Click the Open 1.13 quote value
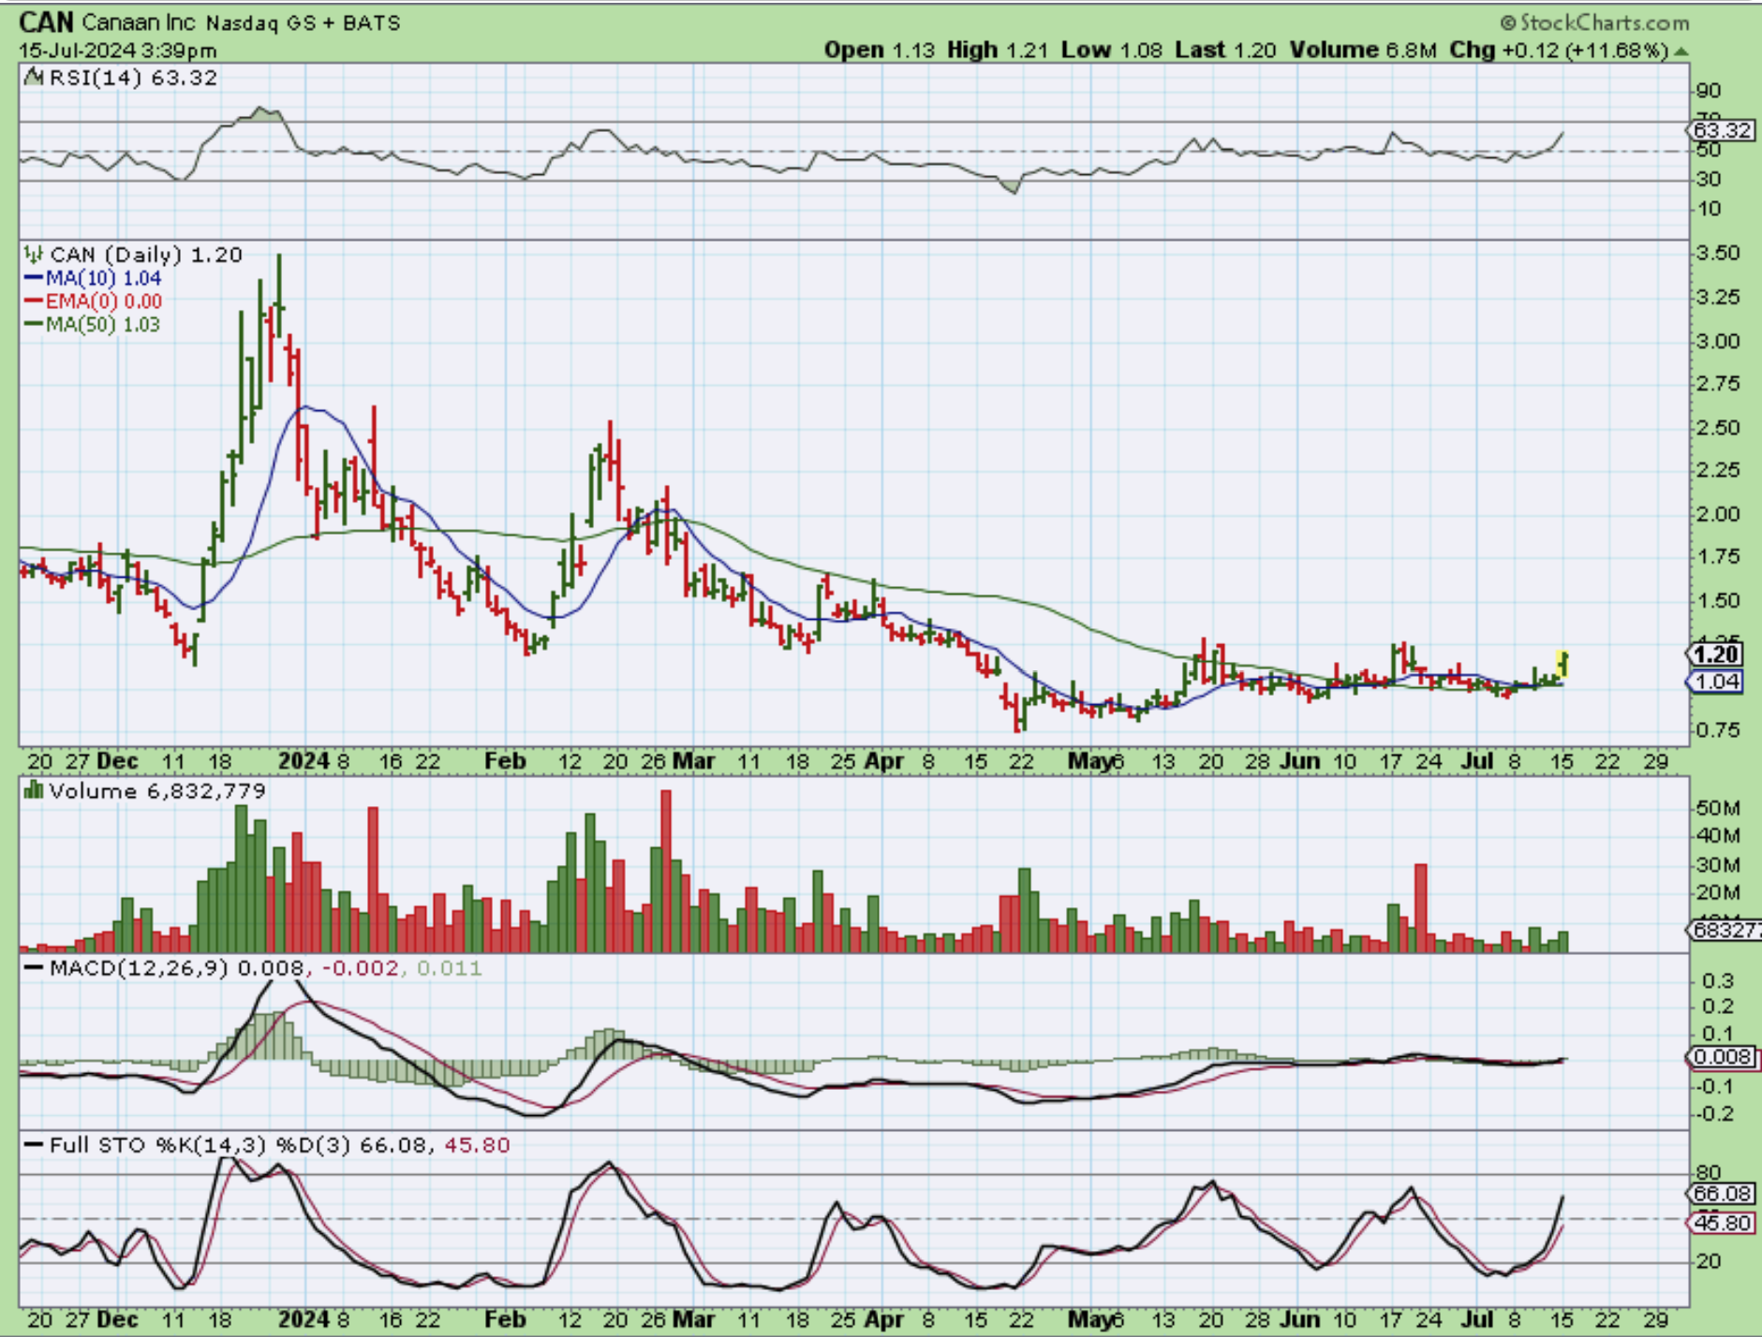The height and width of the screenshot is (1337, 1762). click(880, 51)
